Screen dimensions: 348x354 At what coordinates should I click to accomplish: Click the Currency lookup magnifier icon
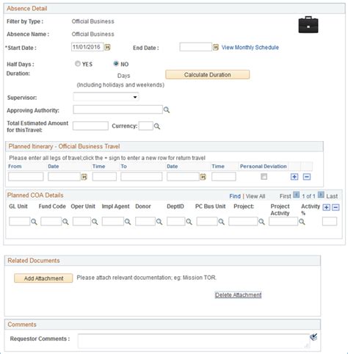pyautogui.click(x=157, y=126)
